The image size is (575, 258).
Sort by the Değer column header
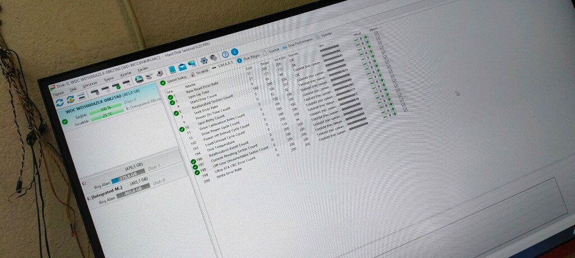click(265, 64)
